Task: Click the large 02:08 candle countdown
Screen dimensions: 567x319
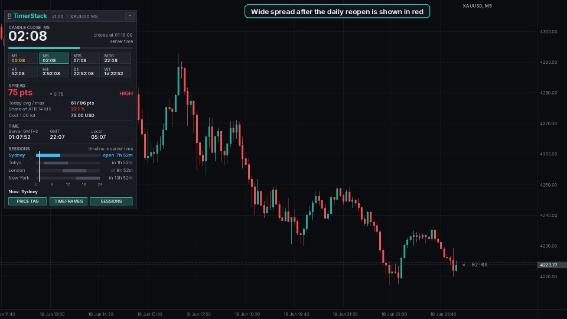Action: click(x=28, y=36)
